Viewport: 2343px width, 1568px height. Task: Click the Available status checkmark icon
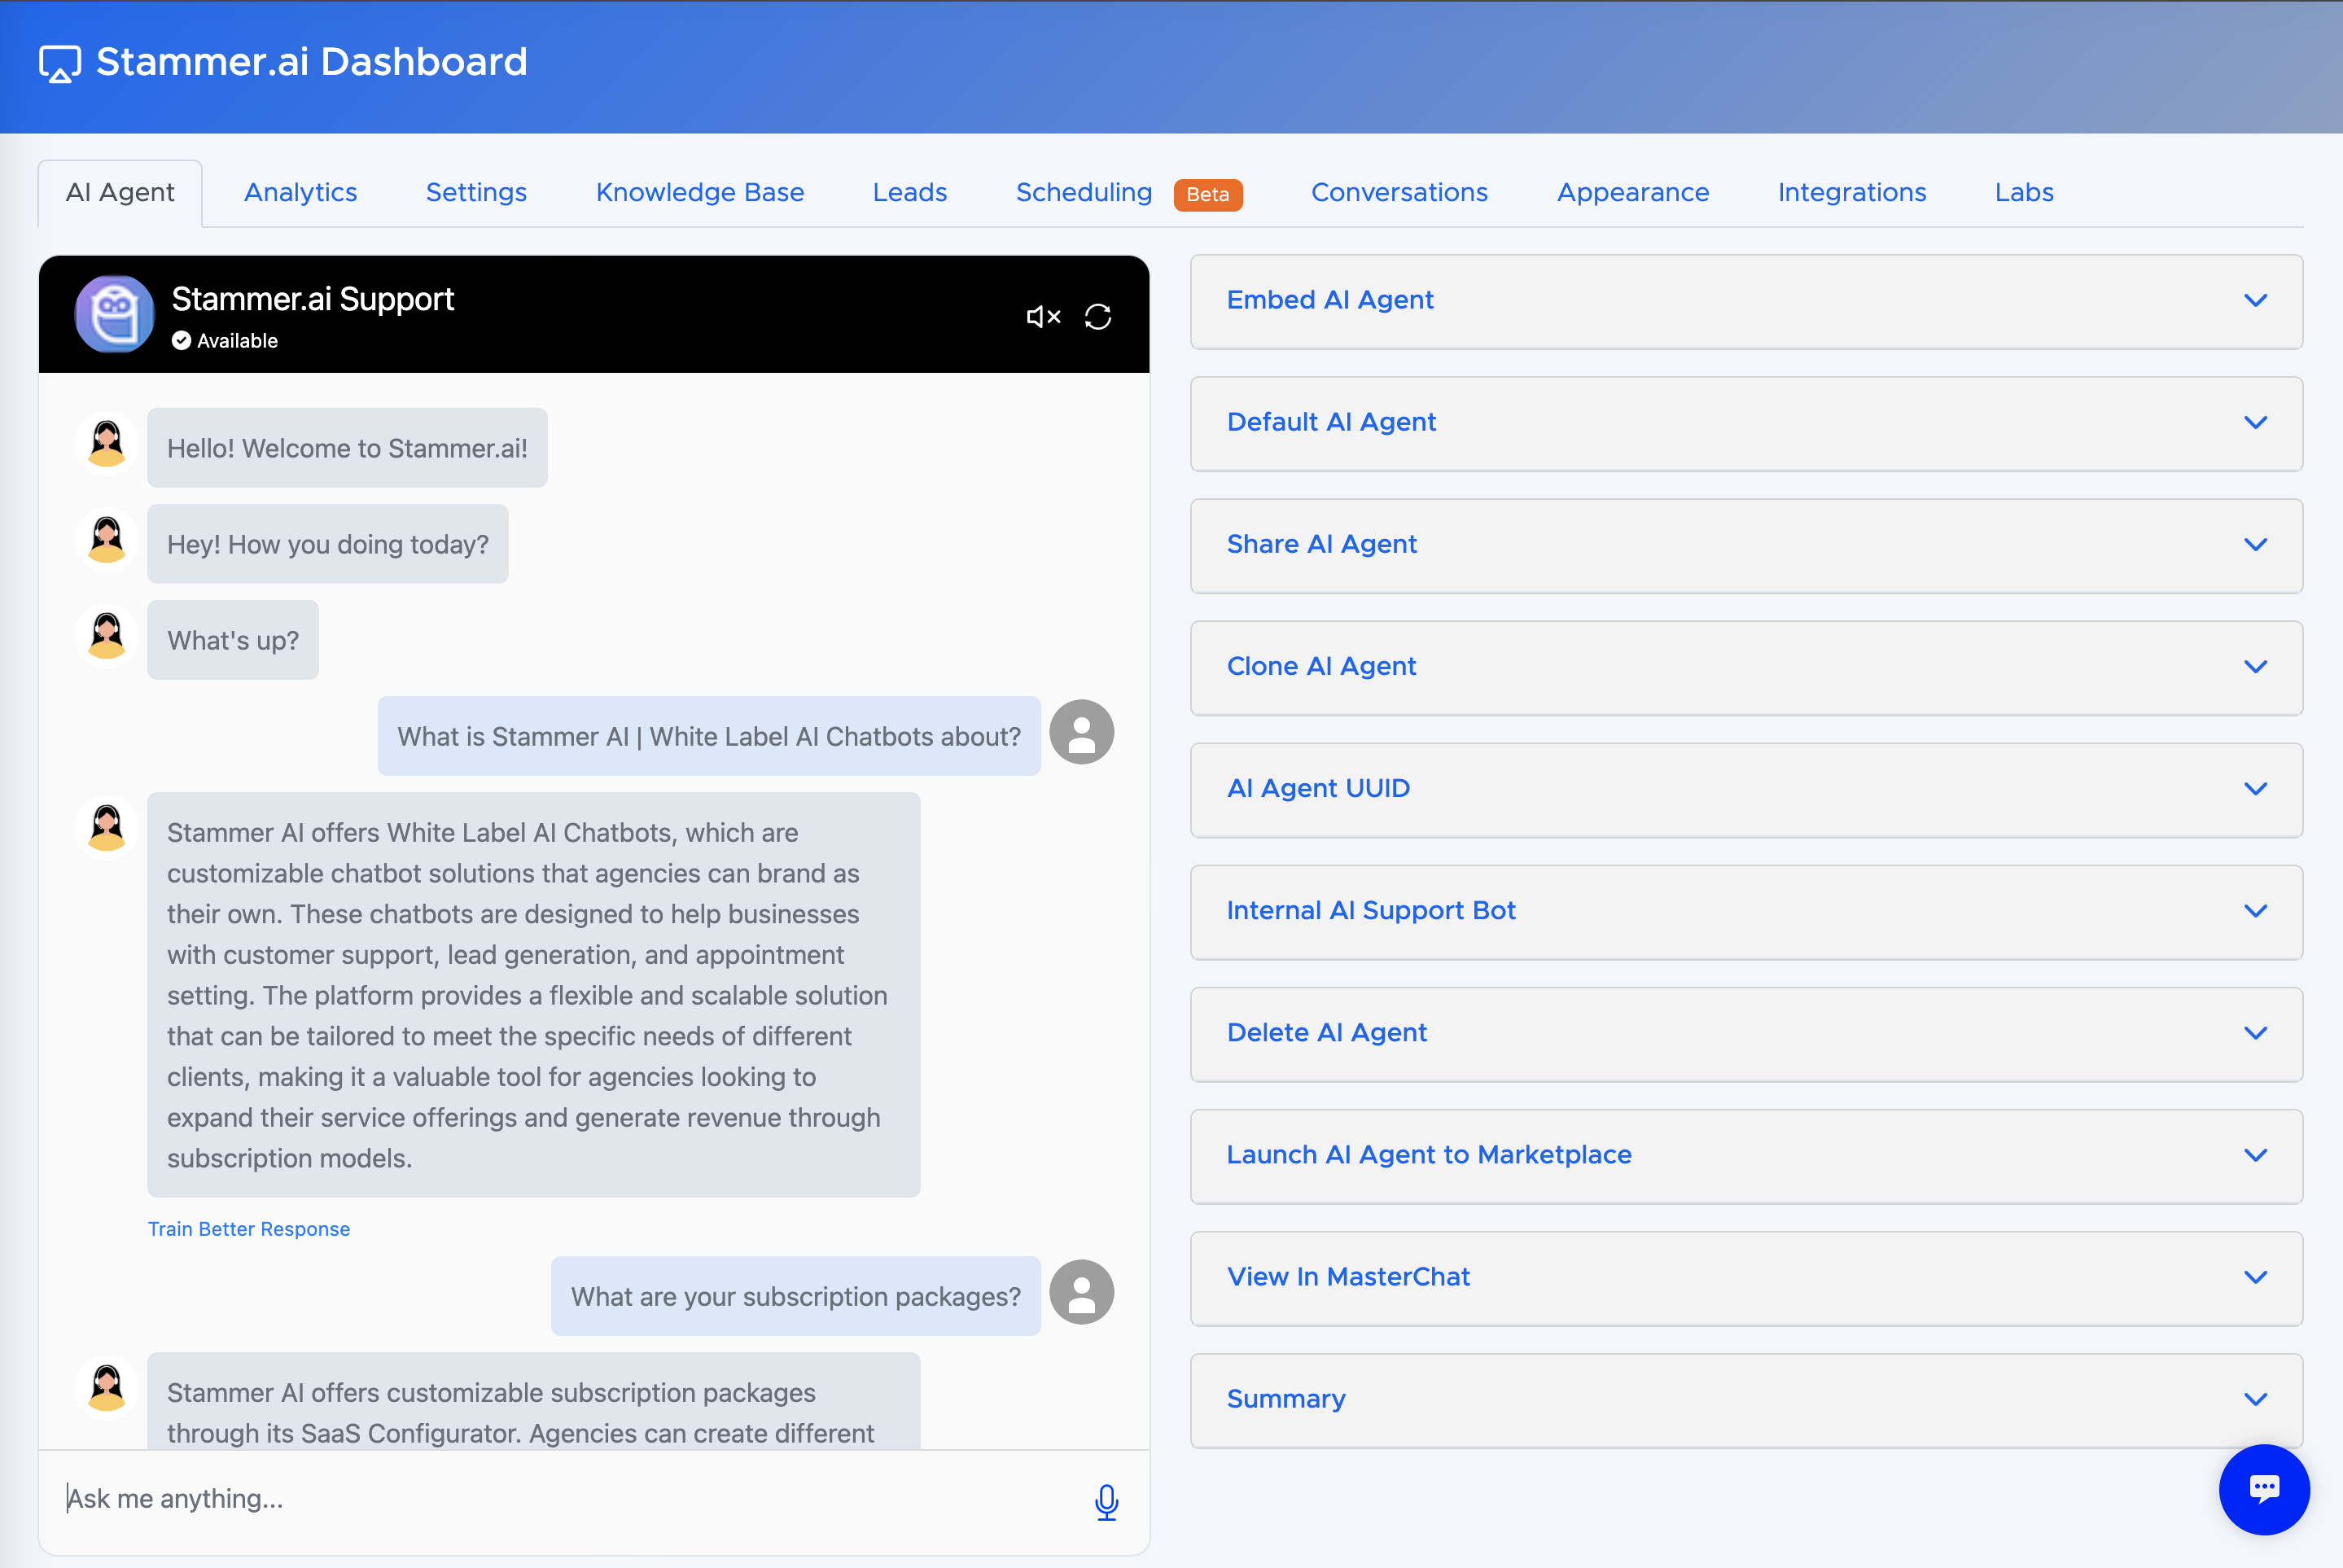pos(181,341)
